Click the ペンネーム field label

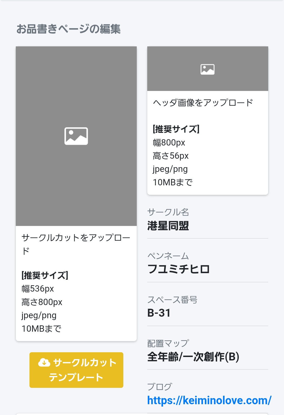pyautogui.click(x=168, y=256)
